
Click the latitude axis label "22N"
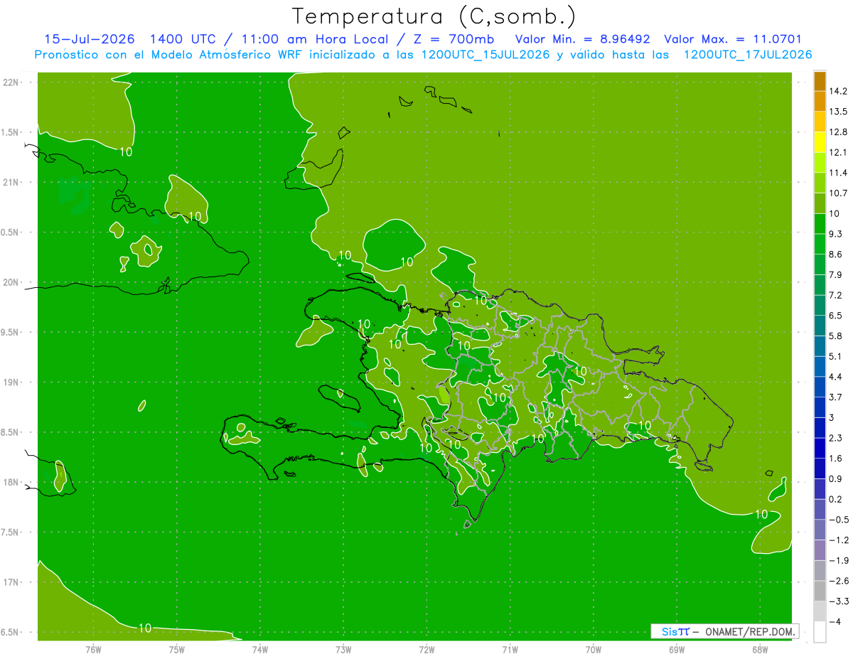pyautogui.click(x=11, y=82)
